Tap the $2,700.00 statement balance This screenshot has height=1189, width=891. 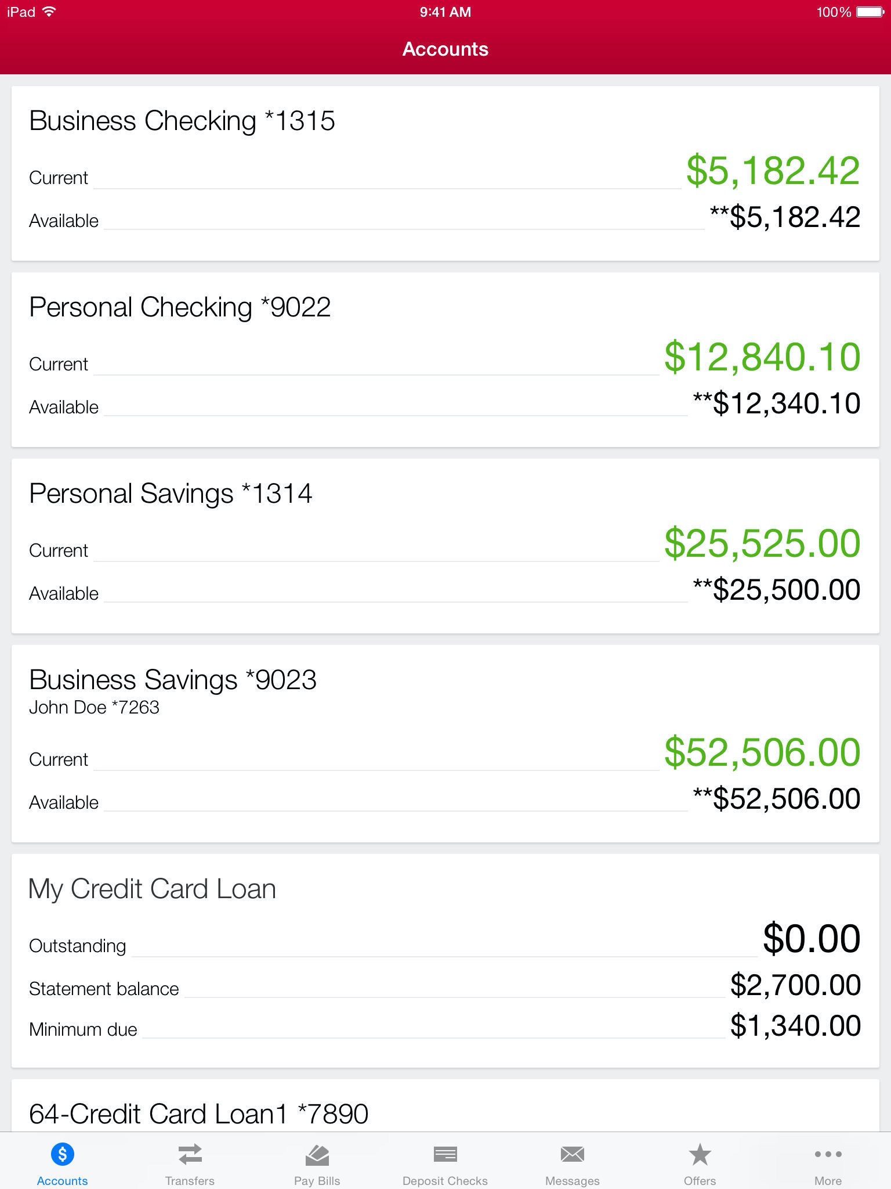pyautogui.click(x=795, y=985)
